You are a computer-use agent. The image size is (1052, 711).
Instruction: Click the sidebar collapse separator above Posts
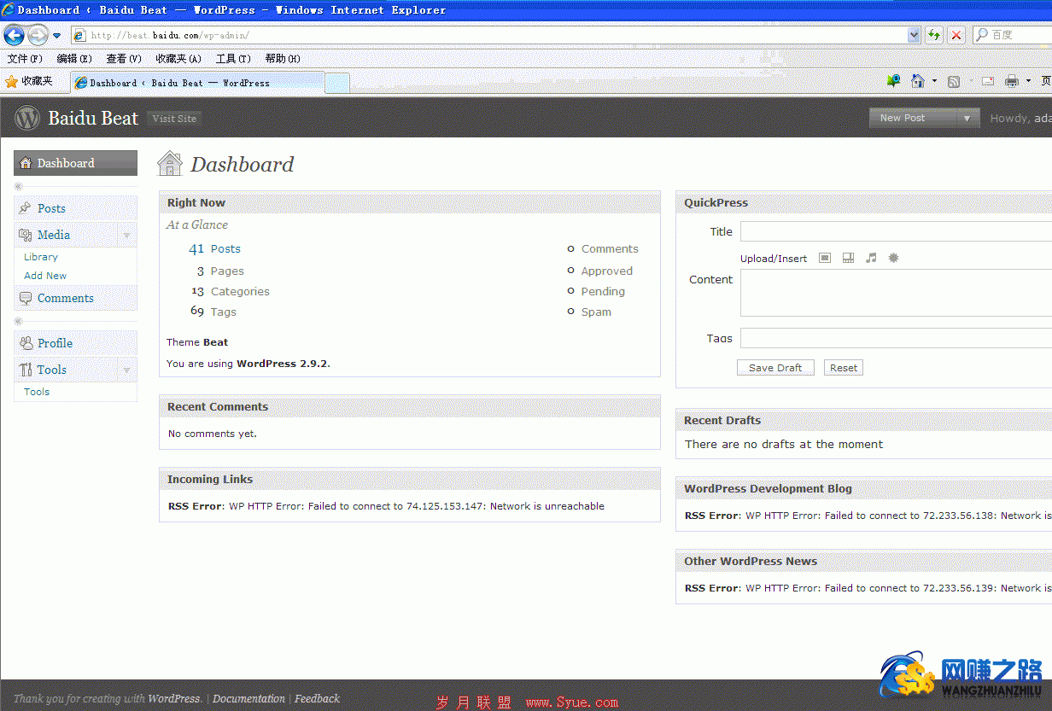[x=75, y=186]
